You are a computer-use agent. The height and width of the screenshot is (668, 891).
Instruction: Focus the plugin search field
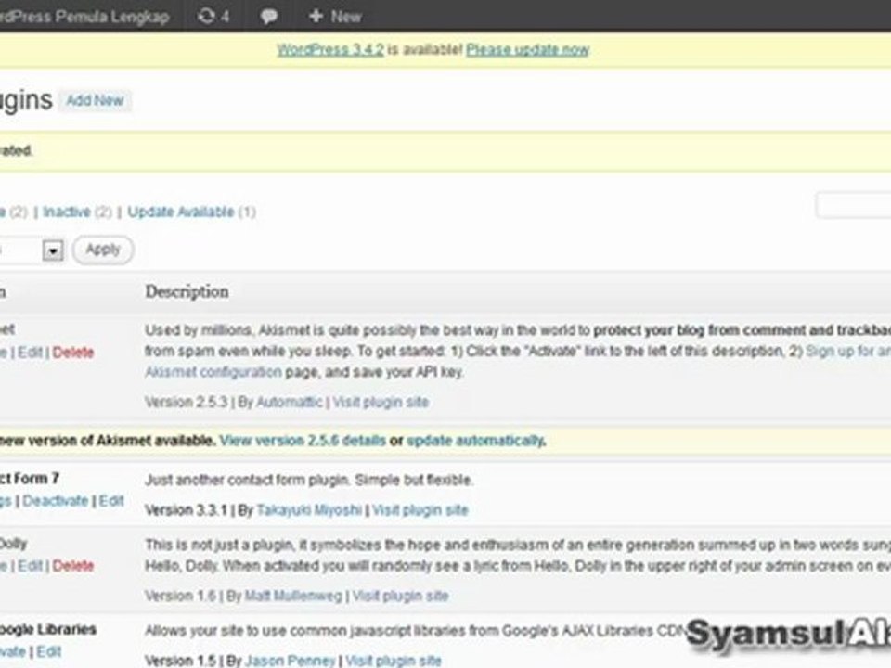pyautogui.click(x=853, y=205)
